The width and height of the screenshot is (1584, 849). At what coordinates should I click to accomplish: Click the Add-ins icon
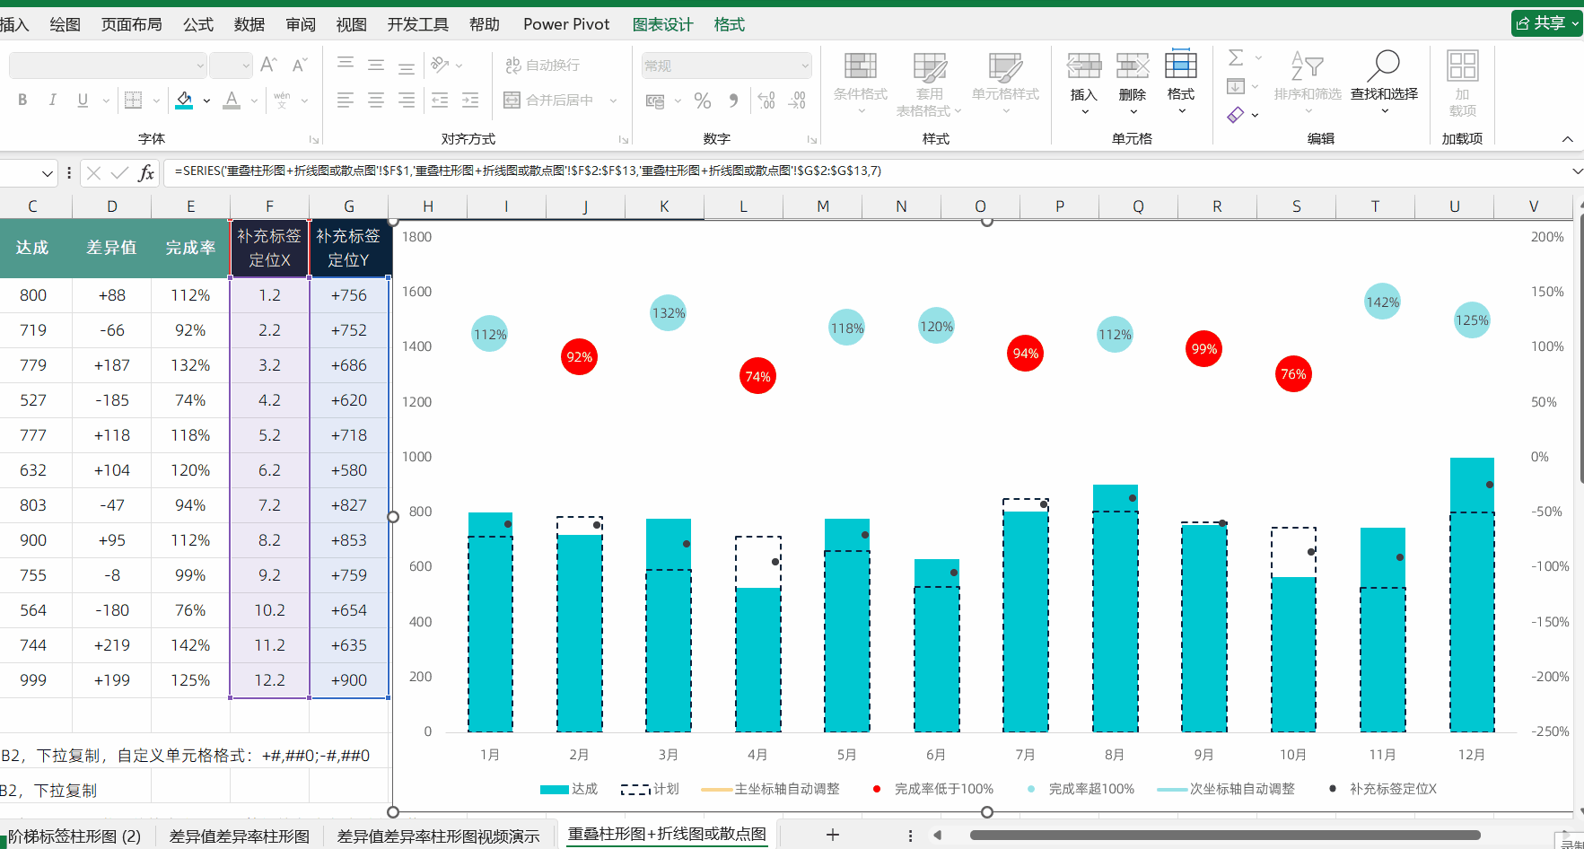coord(1462,66)
